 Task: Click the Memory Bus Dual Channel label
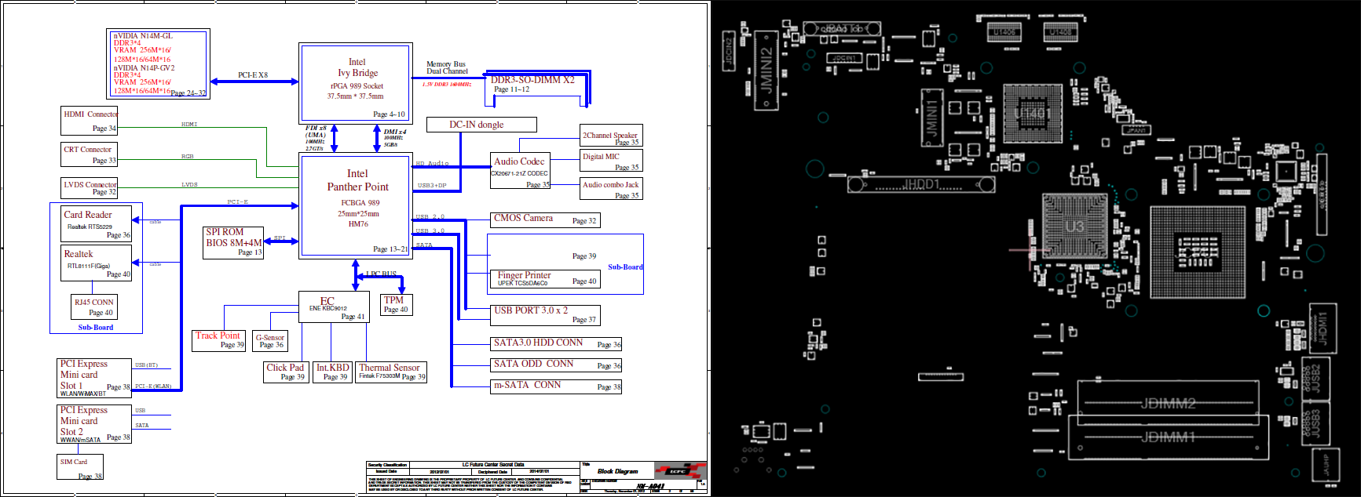(447, 67)
